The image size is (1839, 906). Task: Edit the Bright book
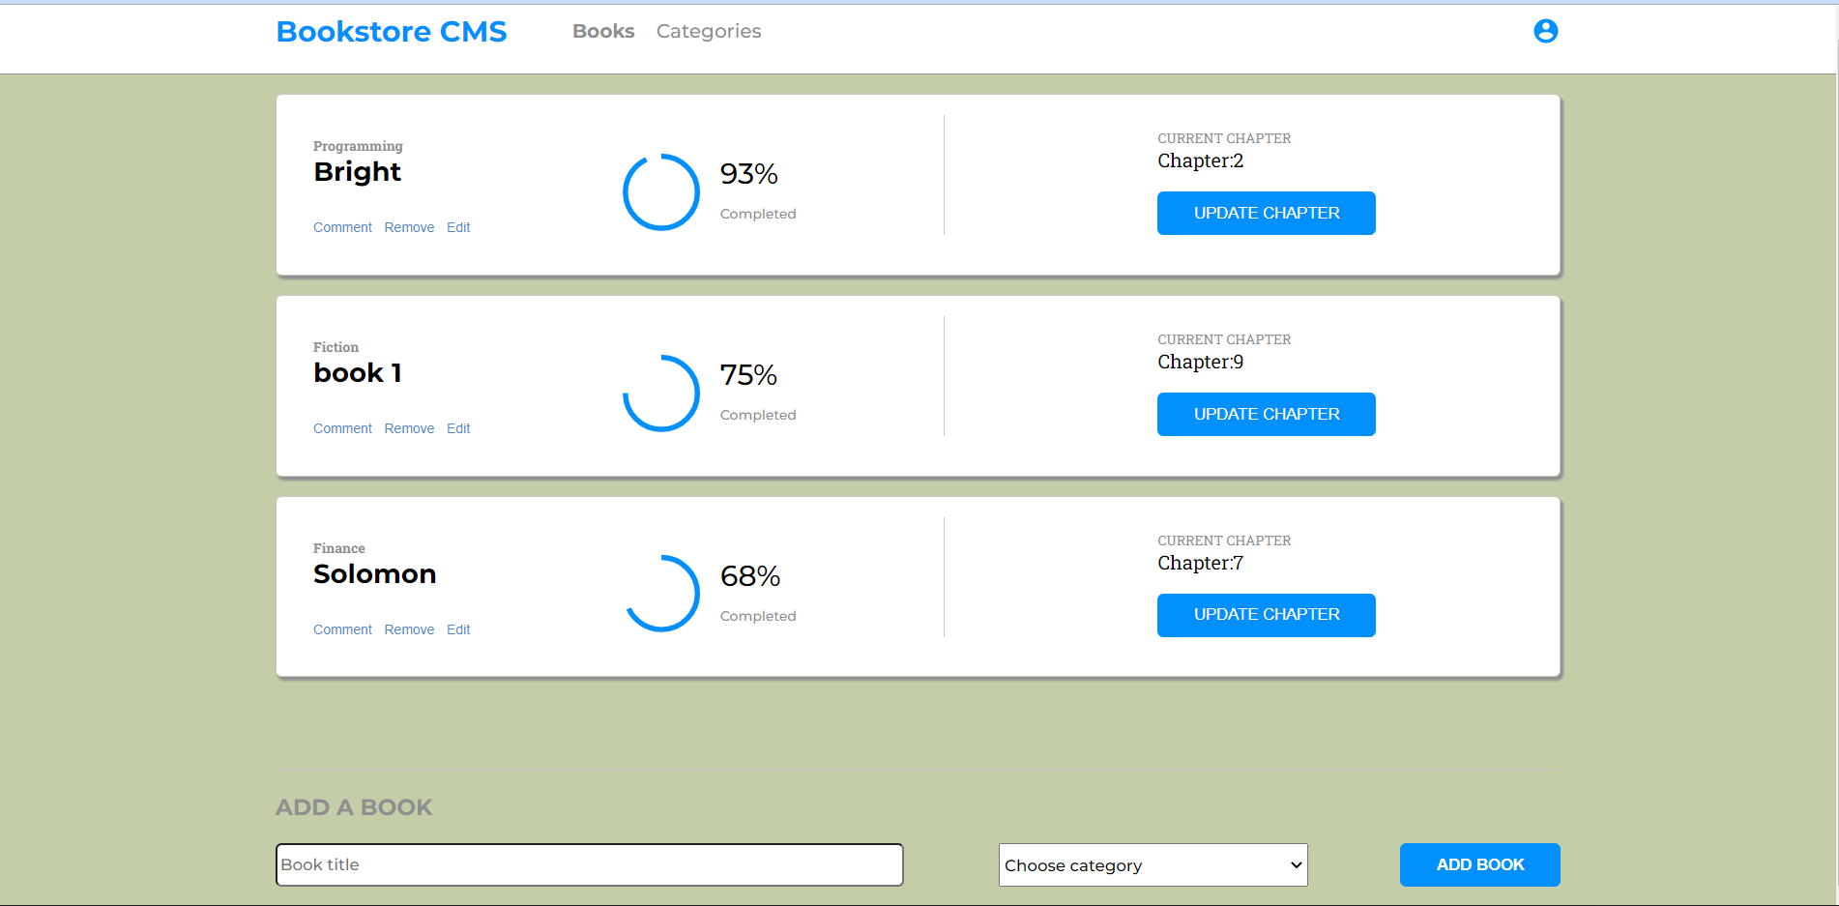coord(458,227)
